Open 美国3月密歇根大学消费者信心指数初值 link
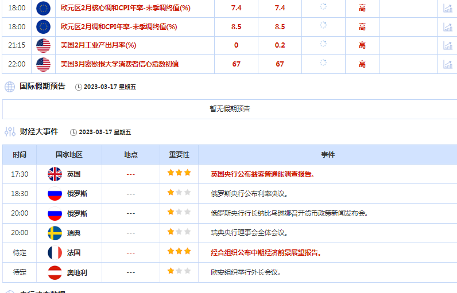 pos(119,64)
